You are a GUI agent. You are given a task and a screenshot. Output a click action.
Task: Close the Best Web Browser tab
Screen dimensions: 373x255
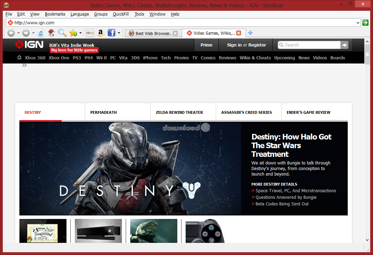(x=175, y=33)
